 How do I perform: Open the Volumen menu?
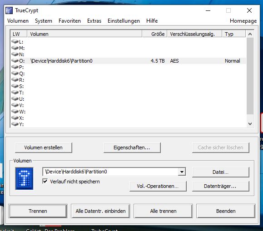click(x=18, y=21)
